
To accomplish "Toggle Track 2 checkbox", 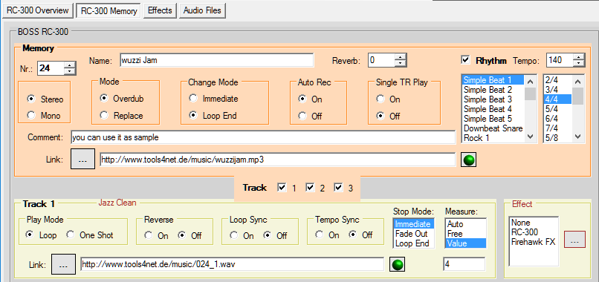I will (310, 187).
